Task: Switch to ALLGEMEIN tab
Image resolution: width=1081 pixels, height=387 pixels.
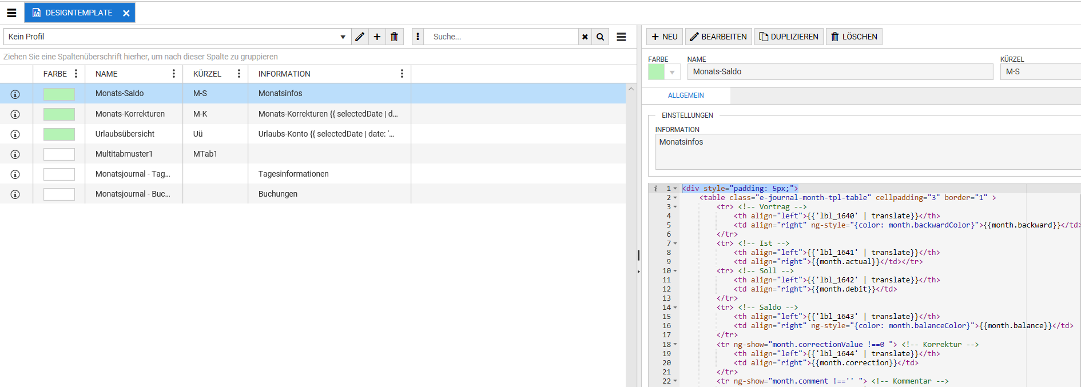Action: [686, 95]
